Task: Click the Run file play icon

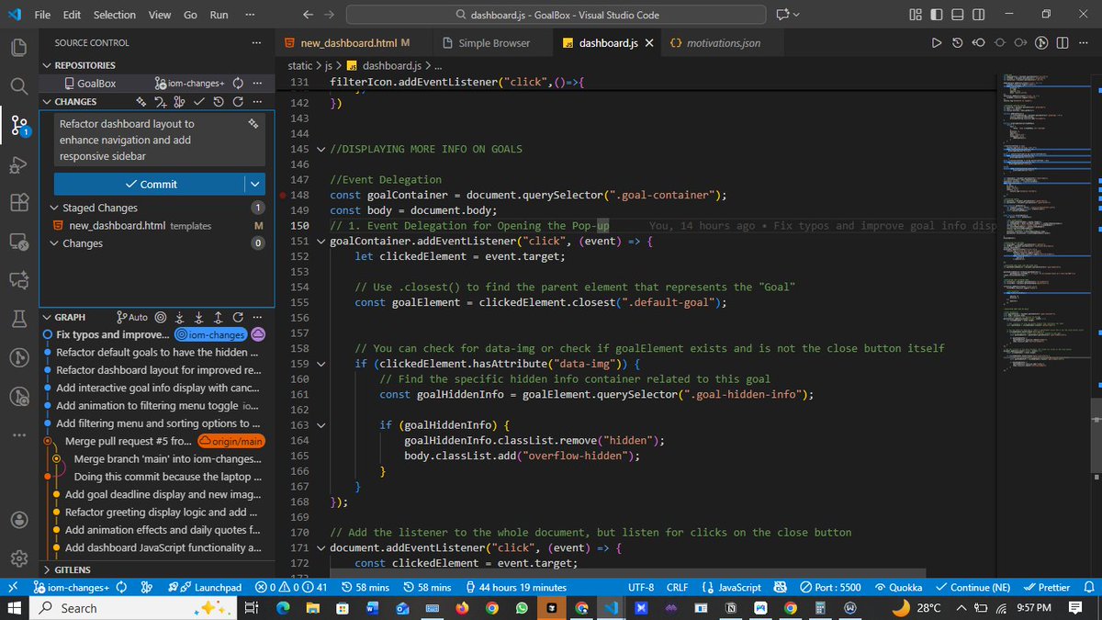Action: (936, 42)
